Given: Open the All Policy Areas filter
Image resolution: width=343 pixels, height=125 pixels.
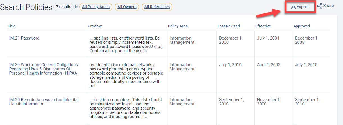Looking at the screenshot, I should 96,7.
